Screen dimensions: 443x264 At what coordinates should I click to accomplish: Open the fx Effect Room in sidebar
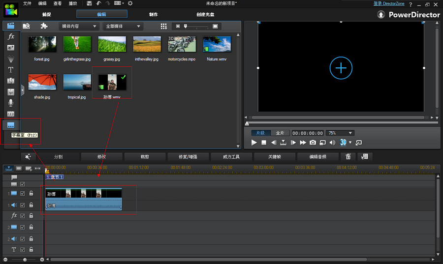pos(11,37)
